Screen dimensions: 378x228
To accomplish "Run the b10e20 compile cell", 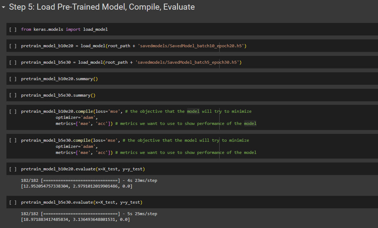I will point(13,111).
